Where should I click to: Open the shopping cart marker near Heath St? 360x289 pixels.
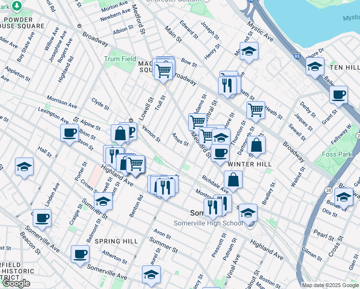pyautogui.click(x=256, y=109)
